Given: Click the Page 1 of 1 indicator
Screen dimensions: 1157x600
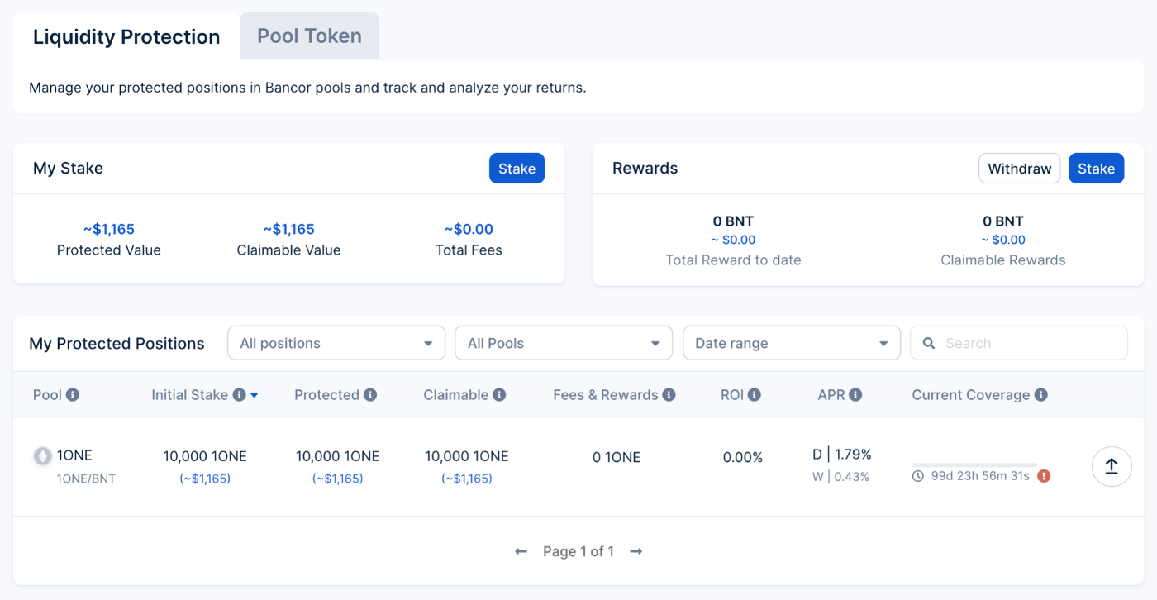Looking at the screenshot, I should tap(578, 551).
